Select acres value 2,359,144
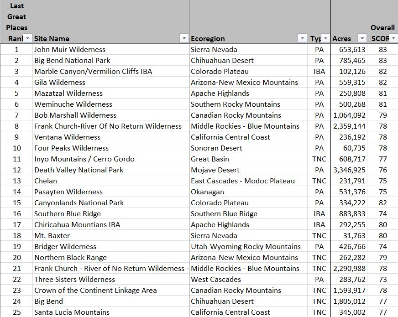 pos(349,126)
